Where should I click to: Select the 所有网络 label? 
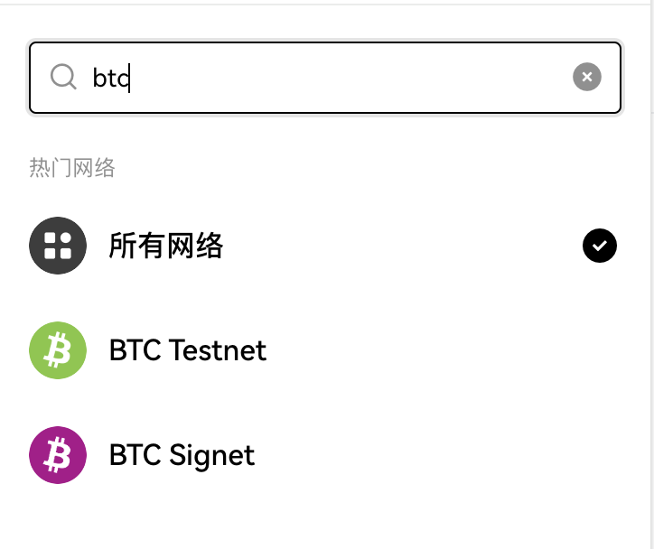pyautogui.click(x=166, y=246)
